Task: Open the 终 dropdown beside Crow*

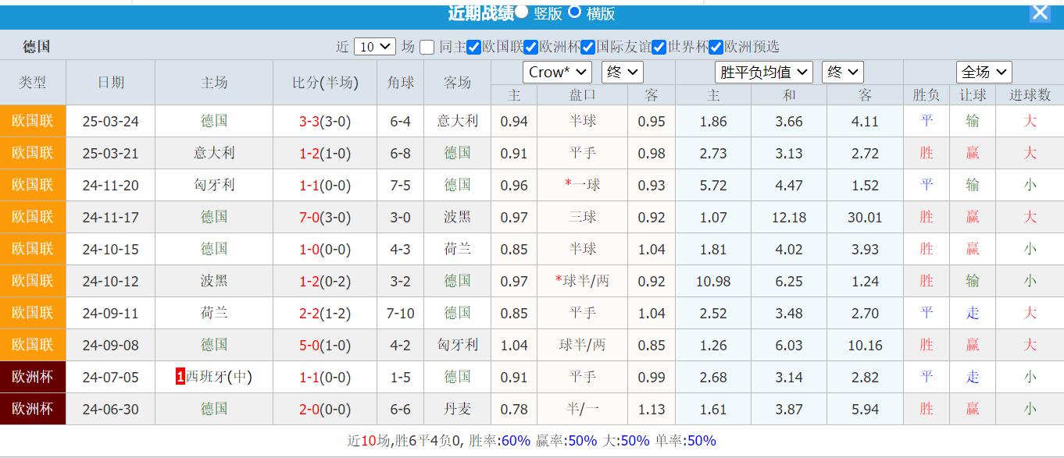Action: coord(622,72)
